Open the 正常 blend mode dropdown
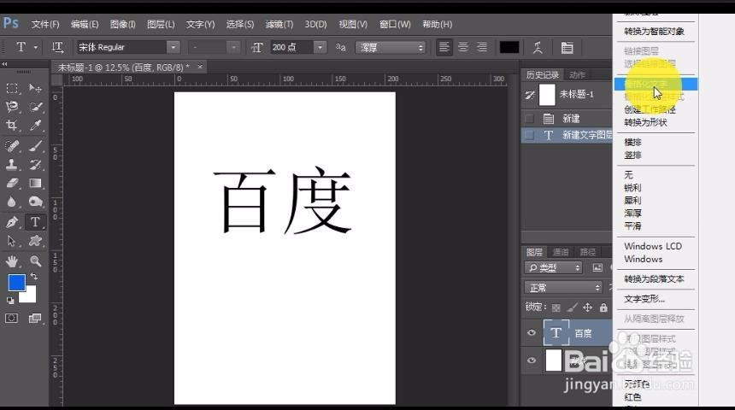 (x=563, y=287)
